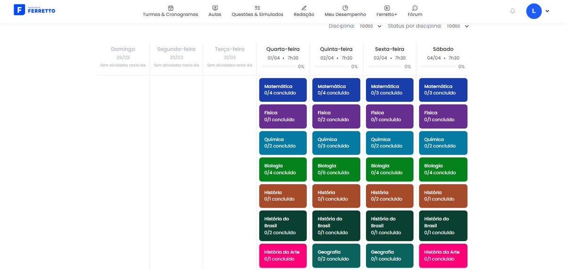Viewport: 566px width, 270px height.
Task: Expand the account menu chevron
Action: pyautogui.click(x=547, y=11)
